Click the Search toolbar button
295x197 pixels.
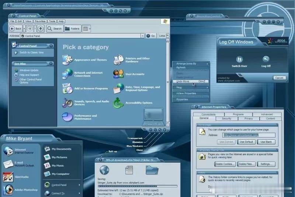pyautogui.click(x=55, y=29)
